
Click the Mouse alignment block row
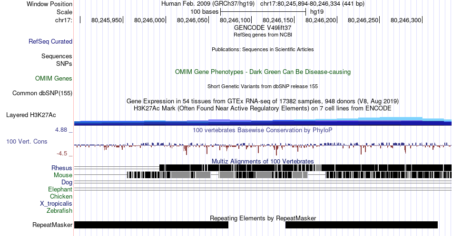pos(289,175)
